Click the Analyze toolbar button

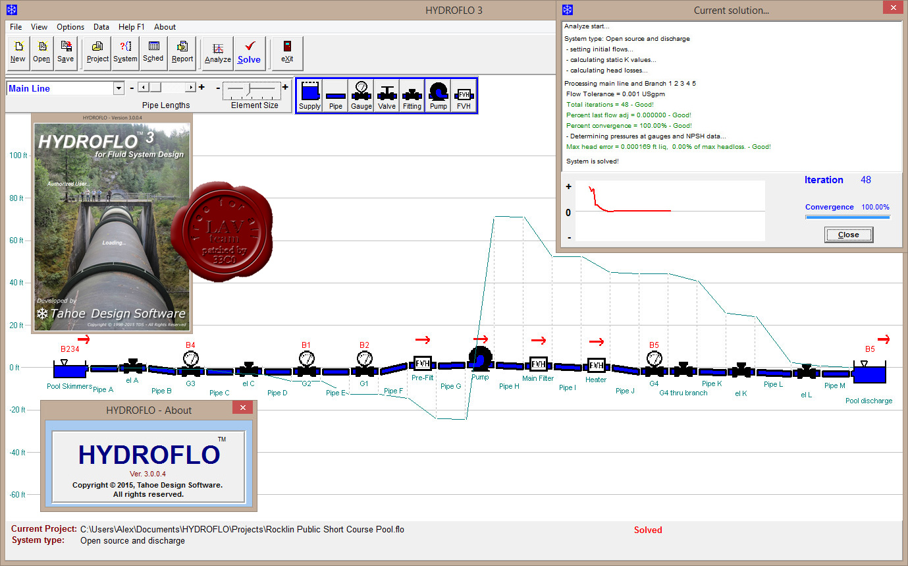218,52
